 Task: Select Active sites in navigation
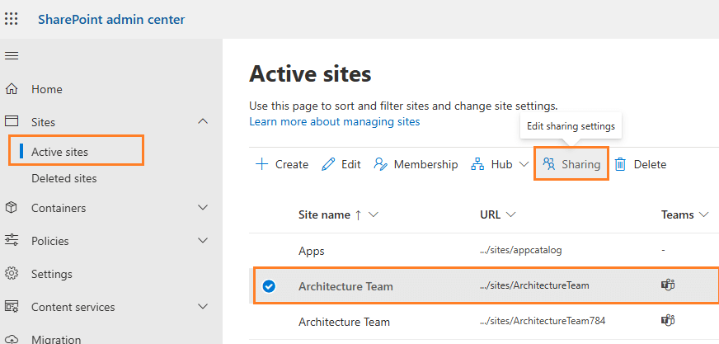point(59,152)
